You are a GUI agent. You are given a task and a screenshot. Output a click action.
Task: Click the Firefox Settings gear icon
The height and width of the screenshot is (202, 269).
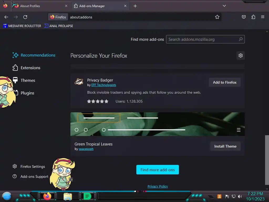click(x=15, y=166)
